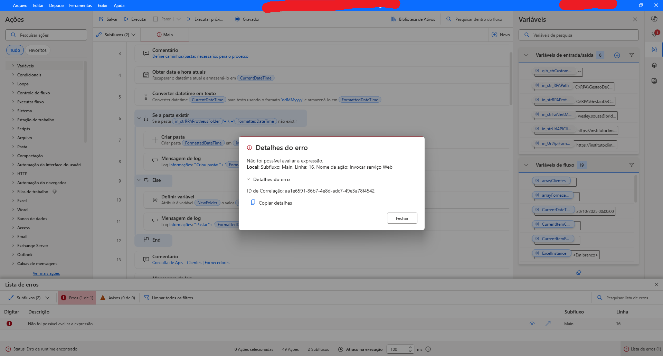Collapse the Else block
This screenshot has height=356, width=663.
pyautogui.click(x=139, y=180)
